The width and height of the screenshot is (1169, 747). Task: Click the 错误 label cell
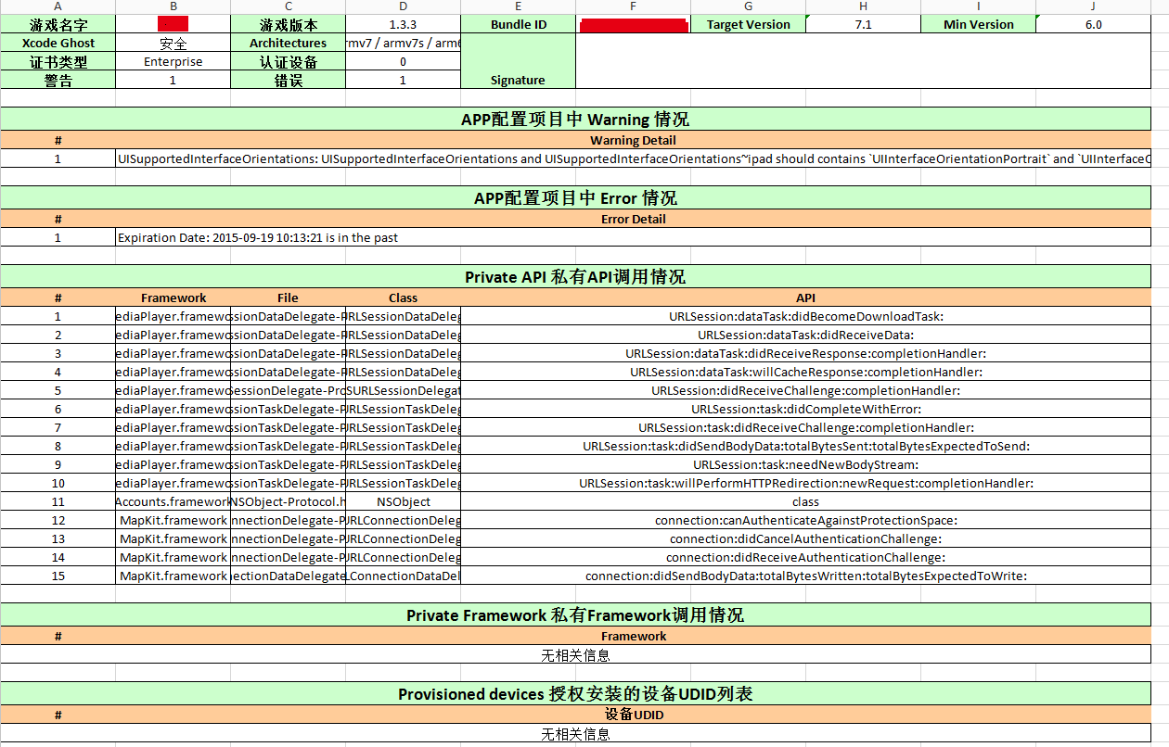coord(288,80)
